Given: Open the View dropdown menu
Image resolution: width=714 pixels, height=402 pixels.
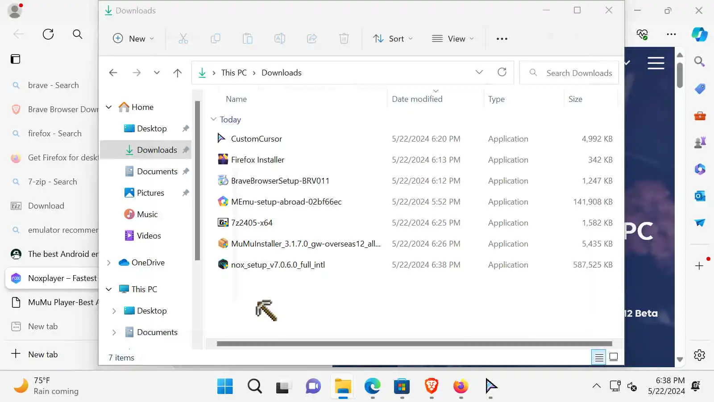Looking at the screenshot, I should pyautogui.click(x=453, y=38).
